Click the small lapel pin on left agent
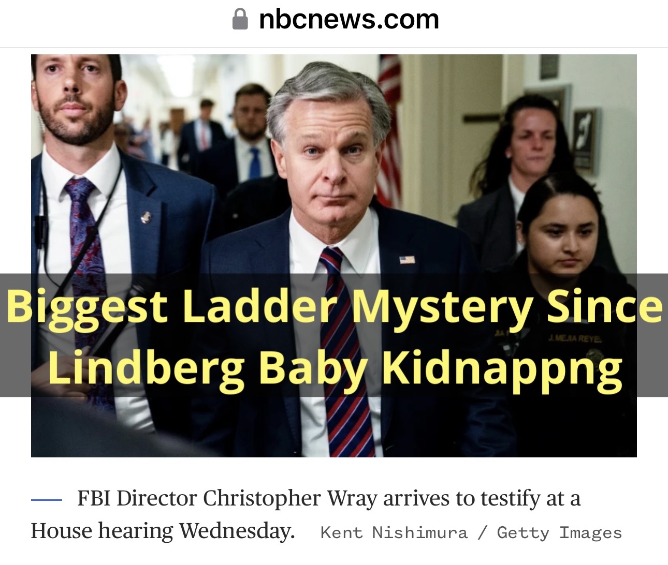 [x=147, y=217]
